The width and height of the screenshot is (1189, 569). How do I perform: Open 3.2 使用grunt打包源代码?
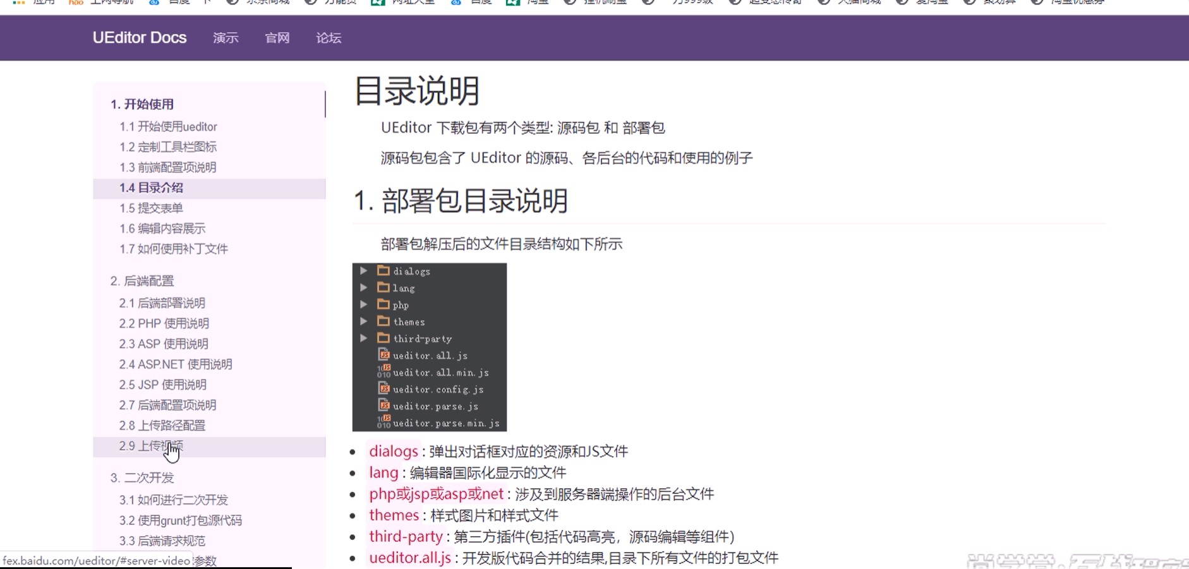click(181, 520)
